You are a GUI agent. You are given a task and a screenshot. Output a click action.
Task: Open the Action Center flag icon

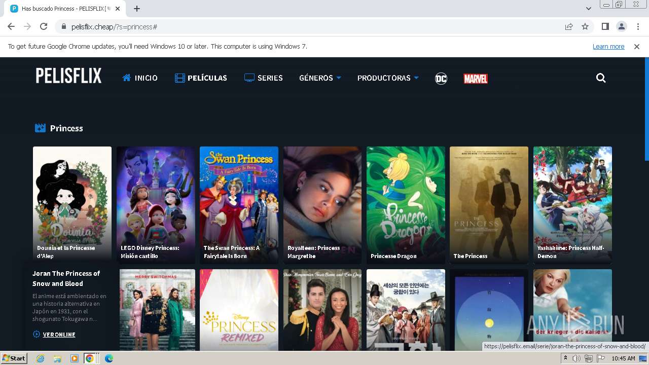(x=600, y=358)
